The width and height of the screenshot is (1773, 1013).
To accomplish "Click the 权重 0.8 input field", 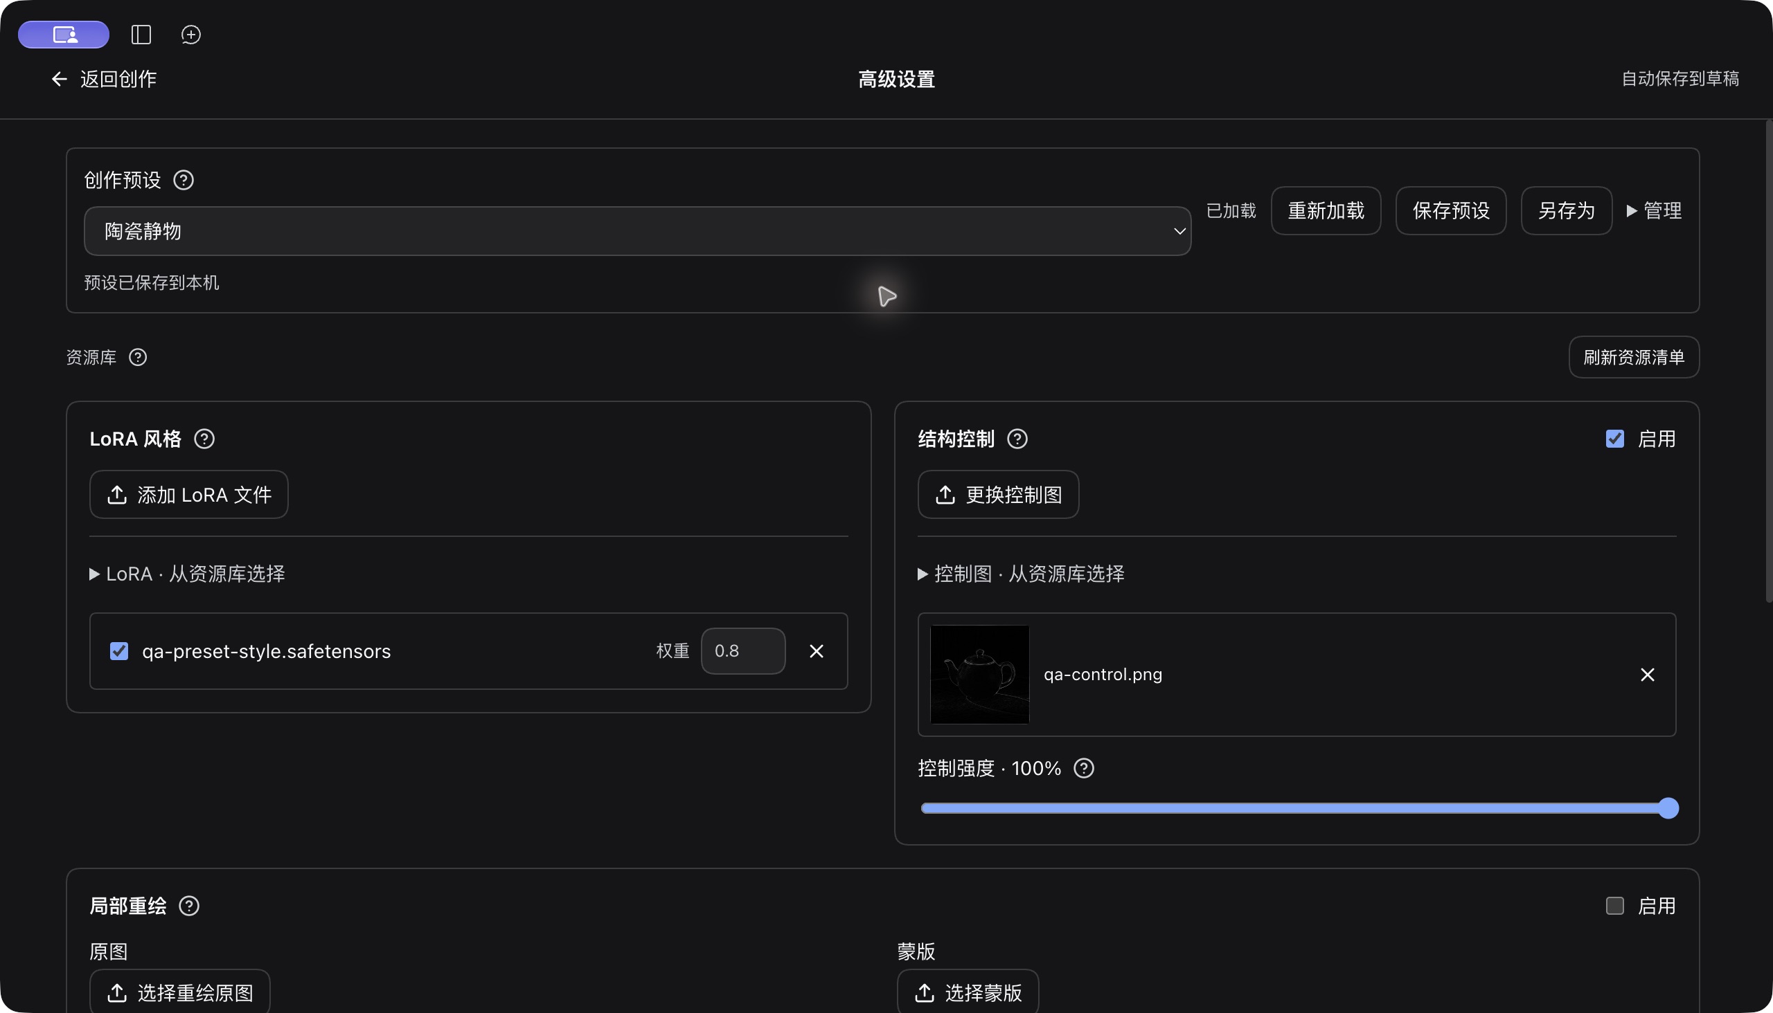I will 743,651.
